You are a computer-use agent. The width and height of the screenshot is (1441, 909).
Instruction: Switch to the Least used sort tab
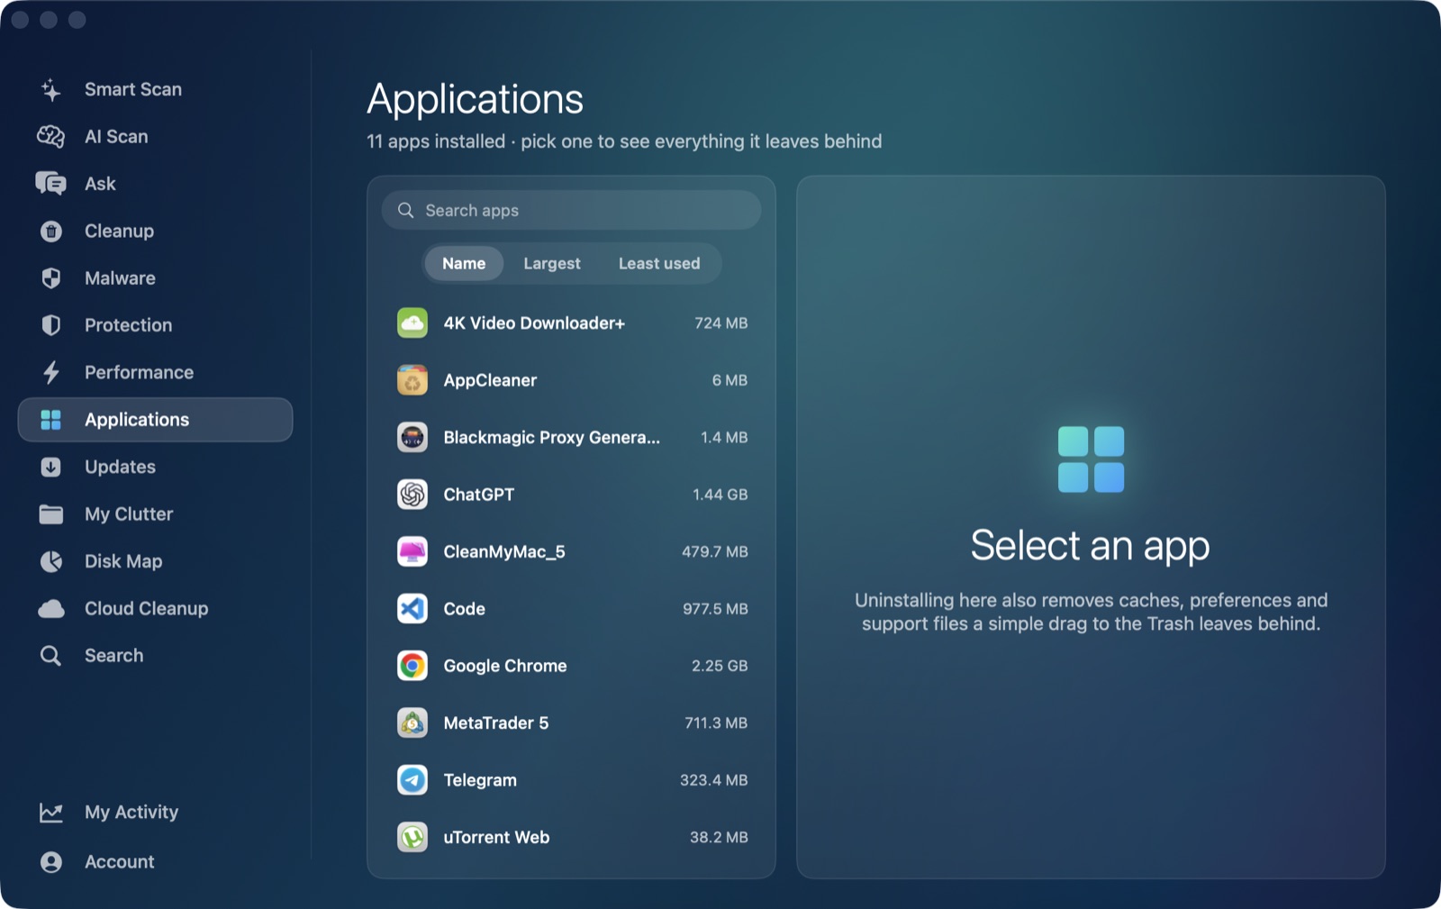click(x=659, y=264)
